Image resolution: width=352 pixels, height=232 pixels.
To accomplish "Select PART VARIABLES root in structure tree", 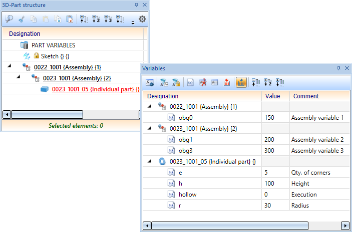I will coord(53,45).
